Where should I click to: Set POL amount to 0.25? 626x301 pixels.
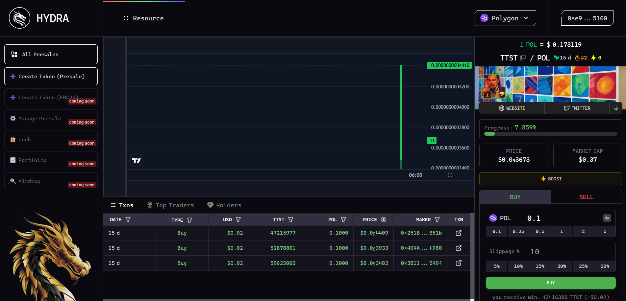518,231
